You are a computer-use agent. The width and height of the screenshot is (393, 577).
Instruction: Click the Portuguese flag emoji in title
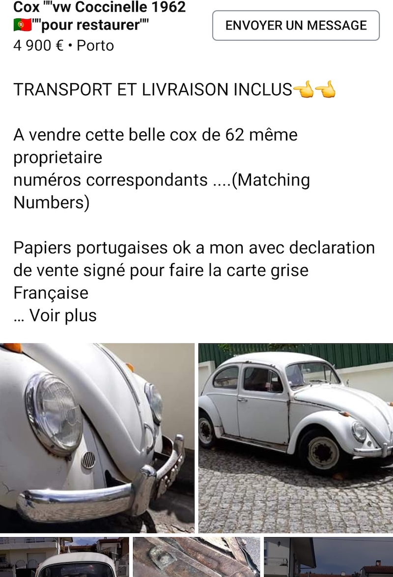(x=23, y=26)
